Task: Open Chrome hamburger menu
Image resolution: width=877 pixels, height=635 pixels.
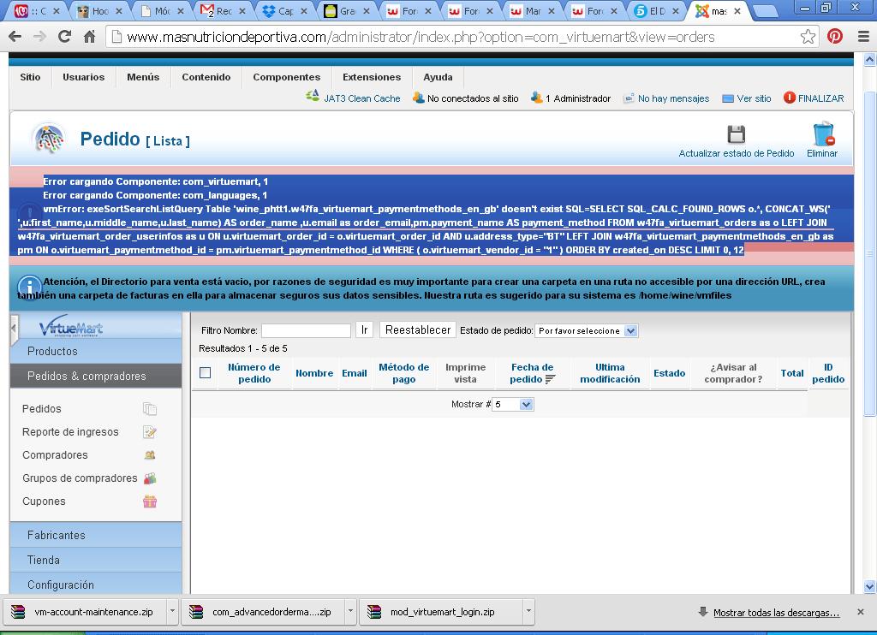Action: (x=863, y=37)
